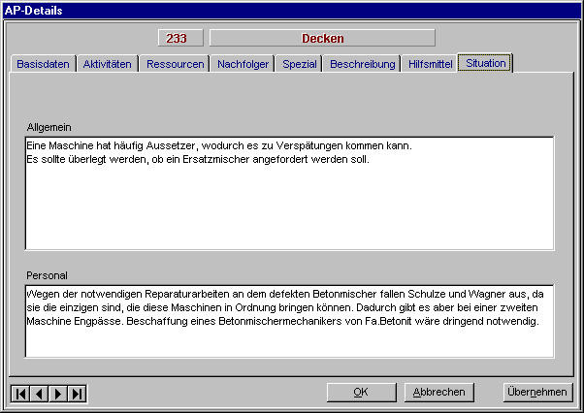Go to the previous record

[x=39, y=393]
